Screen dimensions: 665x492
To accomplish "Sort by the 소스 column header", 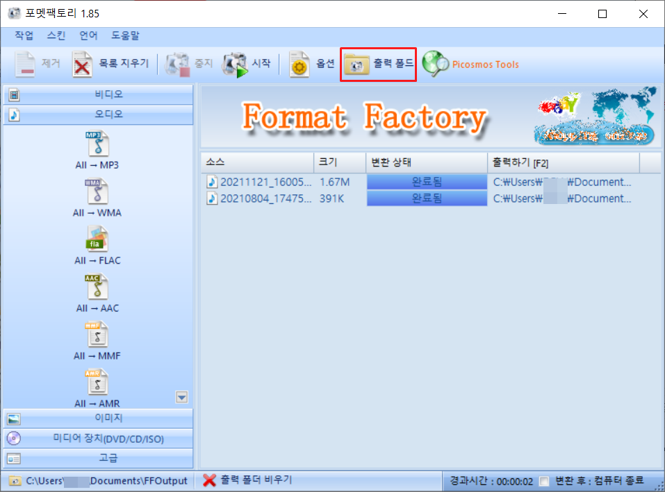I will tap(257, 162).
